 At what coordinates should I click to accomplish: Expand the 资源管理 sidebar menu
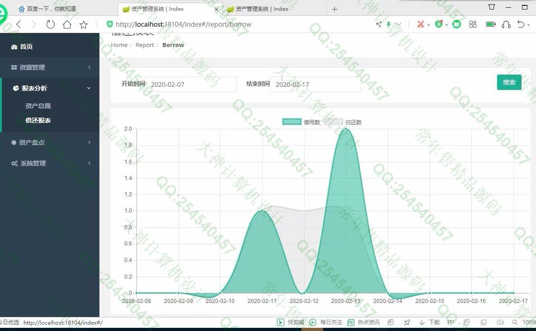(x=50, y=67)
